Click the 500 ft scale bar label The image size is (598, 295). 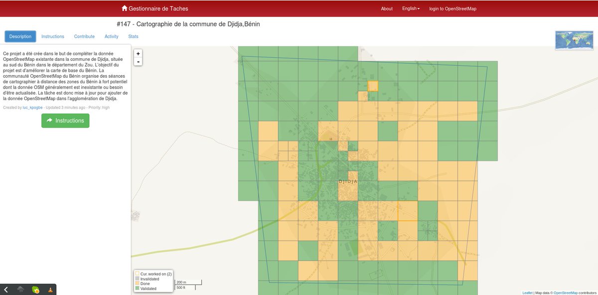tap(181, 288)
